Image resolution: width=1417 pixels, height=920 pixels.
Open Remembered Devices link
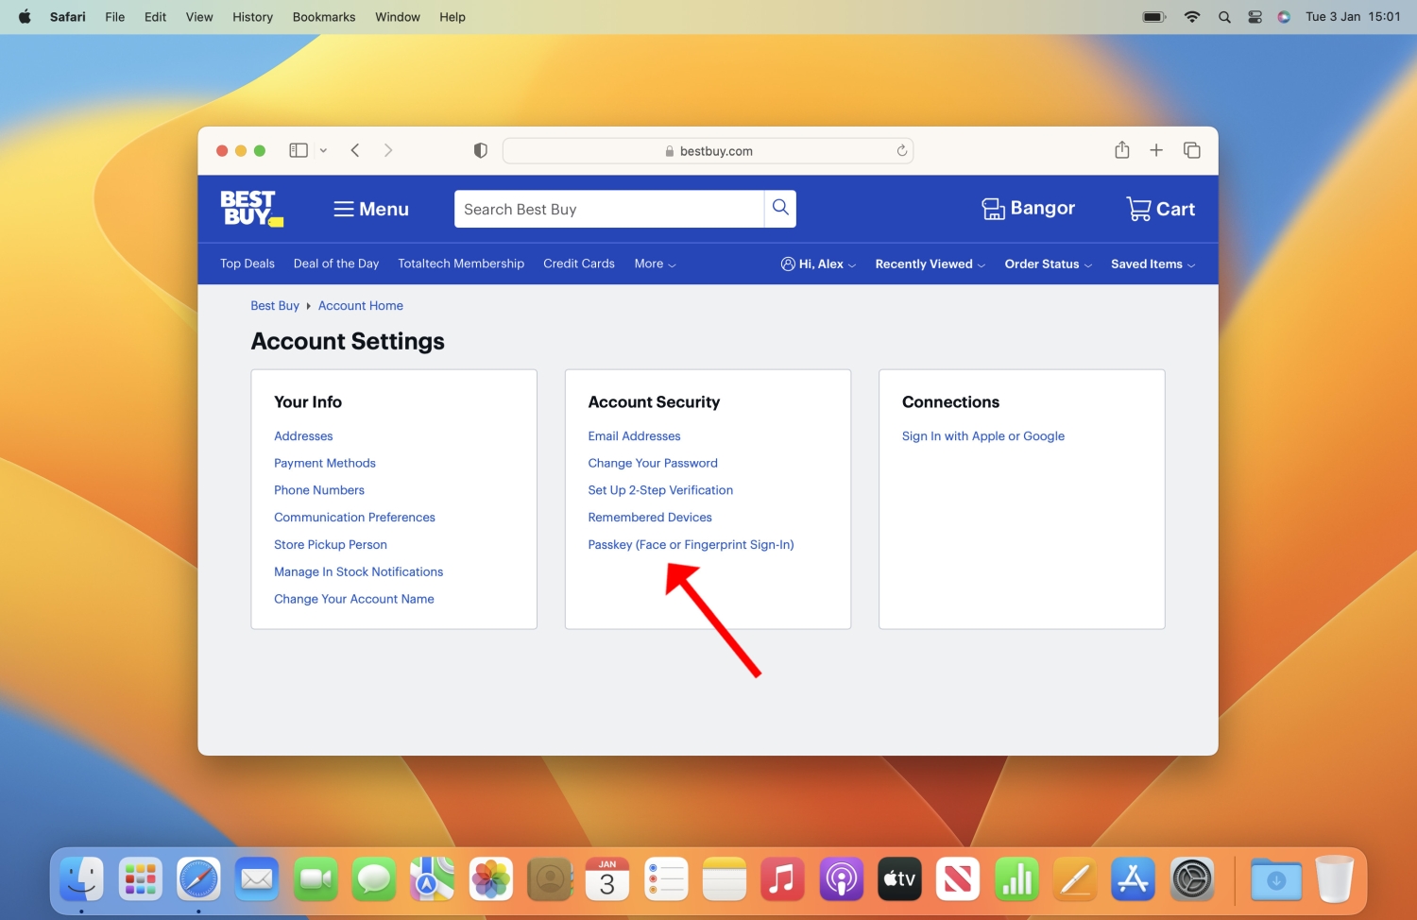point(650,518)
